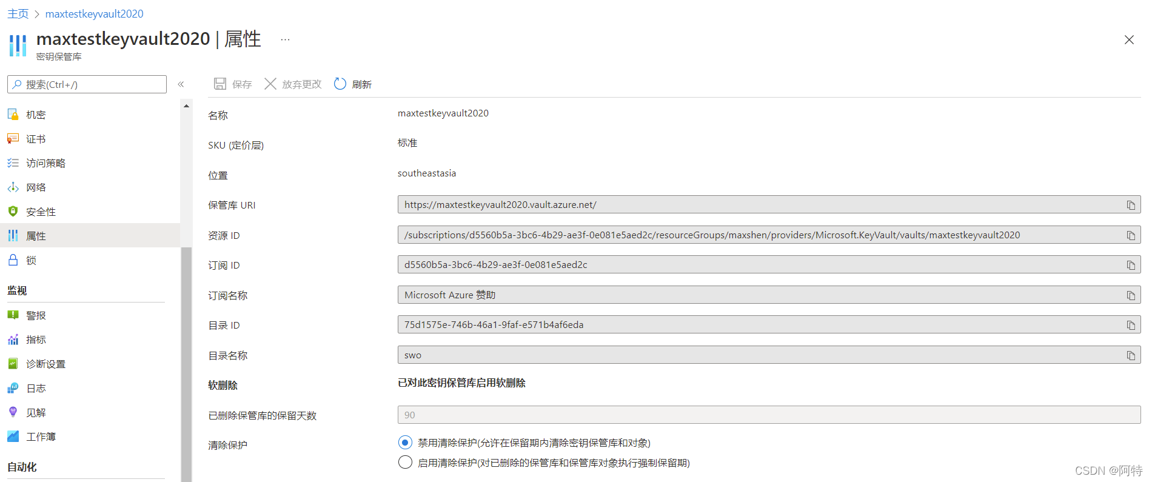The height and width of the screenshot is (482, 1152).
Task: Click the 机密 secrets icon
Action: pyautogui.click(x=13, y=114)
